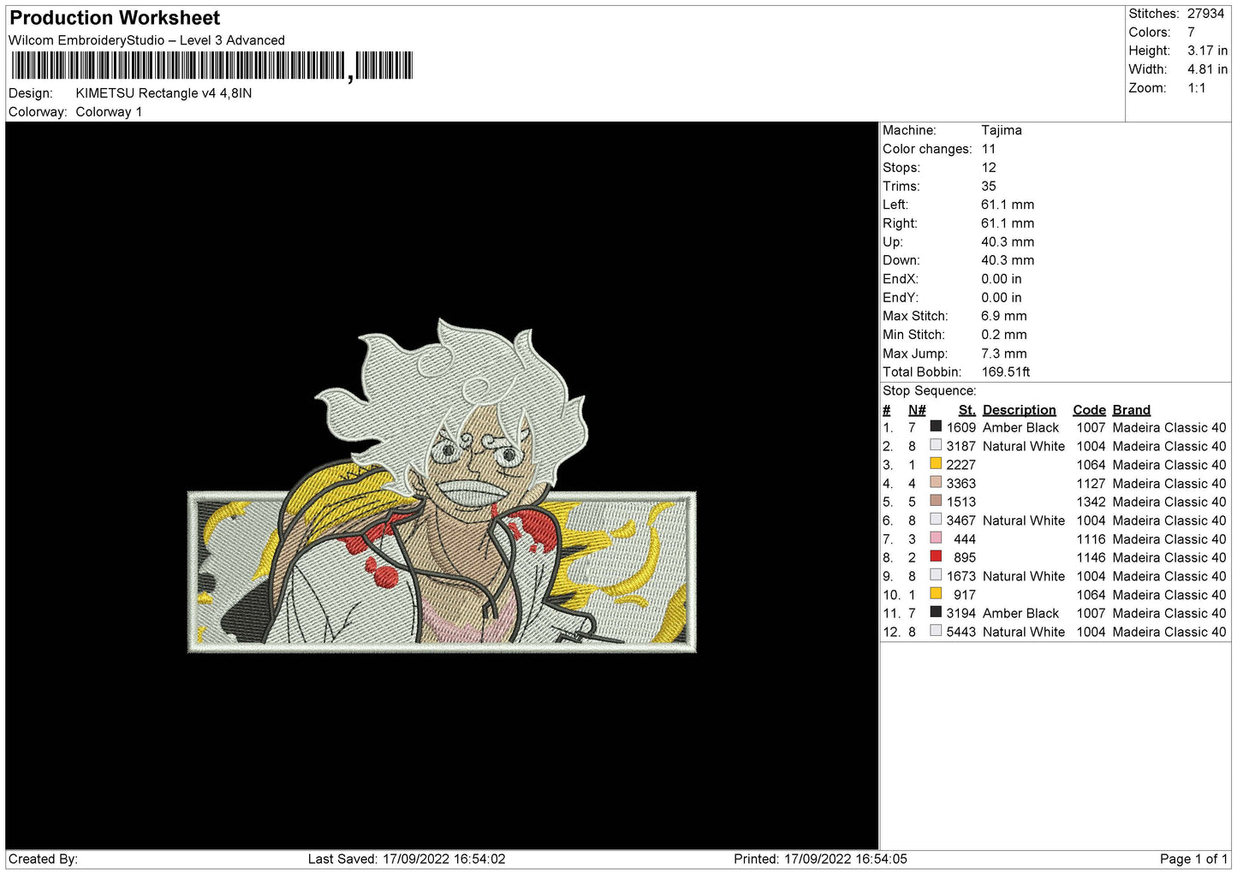Click the N# column header
This screenshot has width=1237, height=874.
pos(917,410)
